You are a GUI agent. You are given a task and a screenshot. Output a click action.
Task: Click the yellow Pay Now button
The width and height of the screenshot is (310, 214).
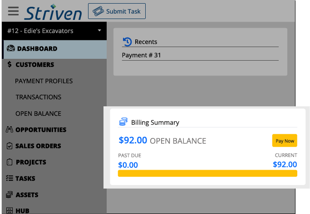285,141
